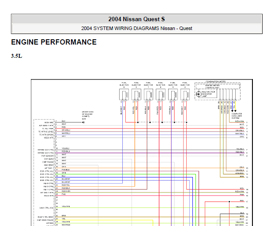The height and width of the screenshot is (226, 267).
Task: Click the "WHT" label at right connector 2
Action: click(x=242, y=124)
